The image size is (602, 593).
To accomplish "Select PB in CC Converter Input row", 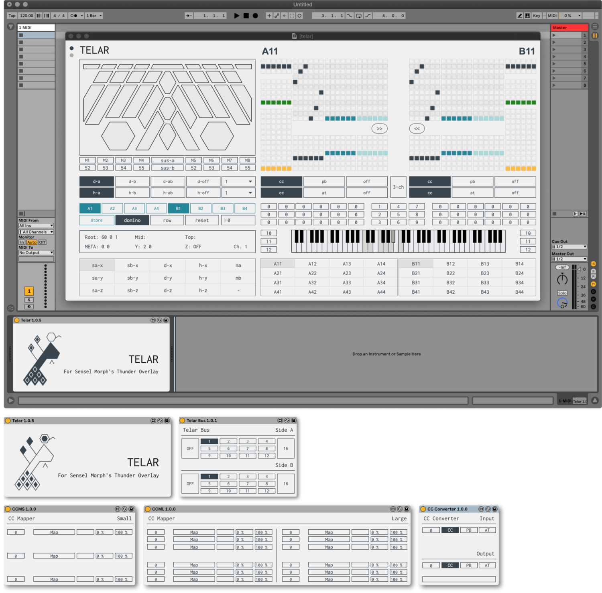I will click(x=469, y=530).
